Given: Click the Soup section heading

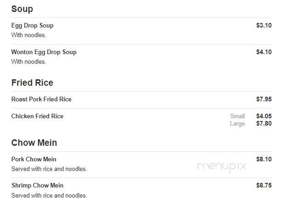Looking at the screenshot, I should pyautogui.click(x=22, y=9).
